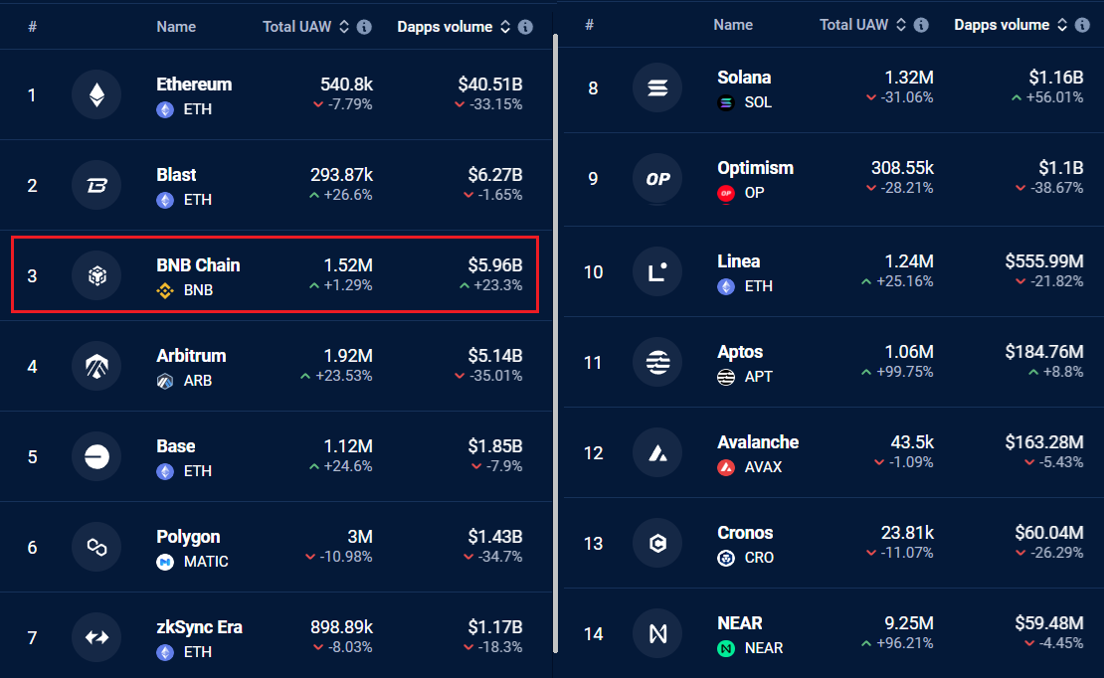Click the BNB Chain logo icon

(96, 276)
